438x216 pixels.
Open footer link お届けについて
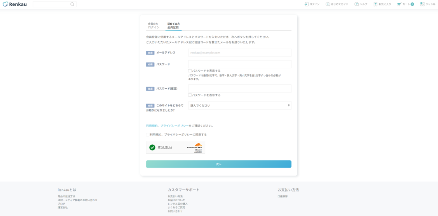pyautogui.click(x=176, y=200)
